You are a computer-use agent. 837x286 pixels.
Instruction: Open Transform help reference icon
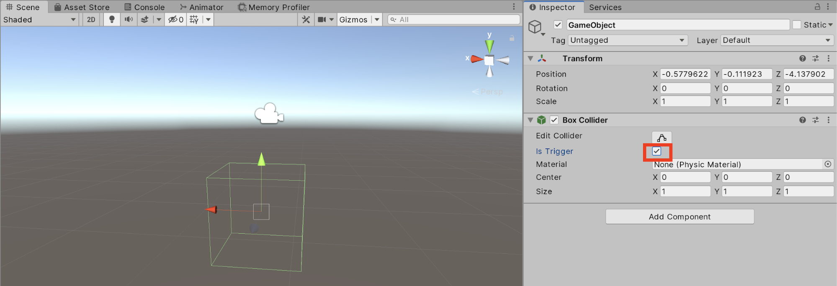point(802,59)
